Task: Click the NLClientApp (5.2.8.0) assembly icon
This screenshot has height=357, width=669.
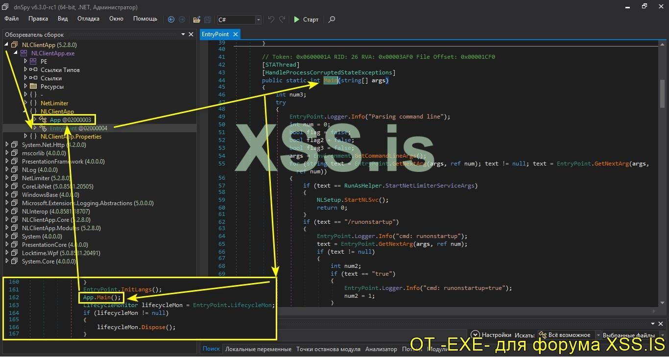Action: coord(14,45)
